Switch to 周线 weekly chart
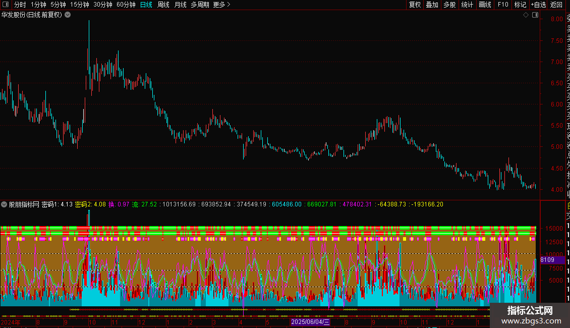This screenshot has width=570, height=328. [x=163, y=5]
